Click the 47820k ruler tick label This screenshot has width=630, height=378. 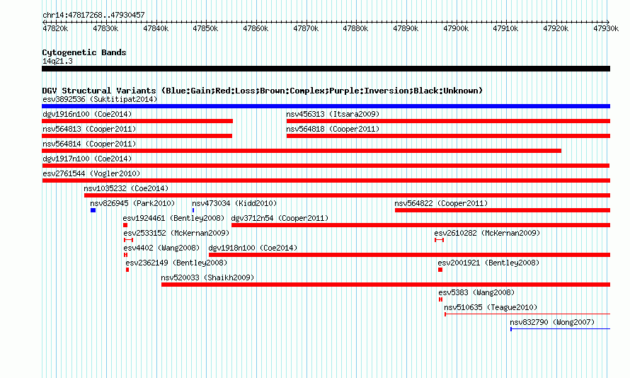[55, 28]
